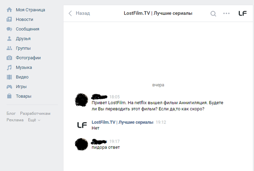This screenshot has width=254, height=171.
Task: Open the three-dots conversation actions menu
Action: [x=226, y=13]
